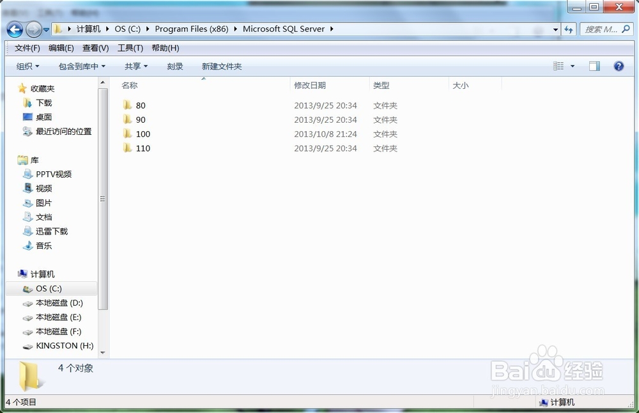Open the 视频 library
639x413 pixels.
coord(43,189)
